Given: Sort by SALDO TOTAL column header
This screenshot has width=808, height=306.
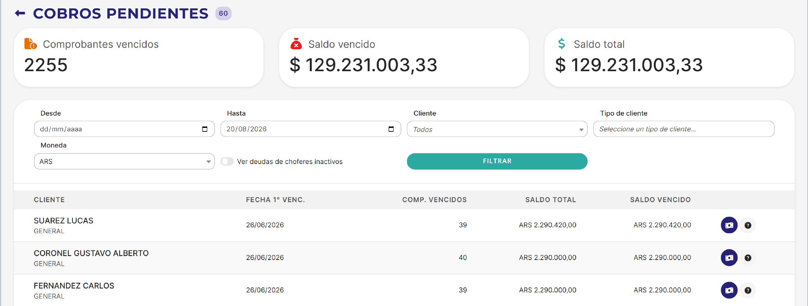Looking at the screenshot, I should pyautogui.click(x=550, y=200).
